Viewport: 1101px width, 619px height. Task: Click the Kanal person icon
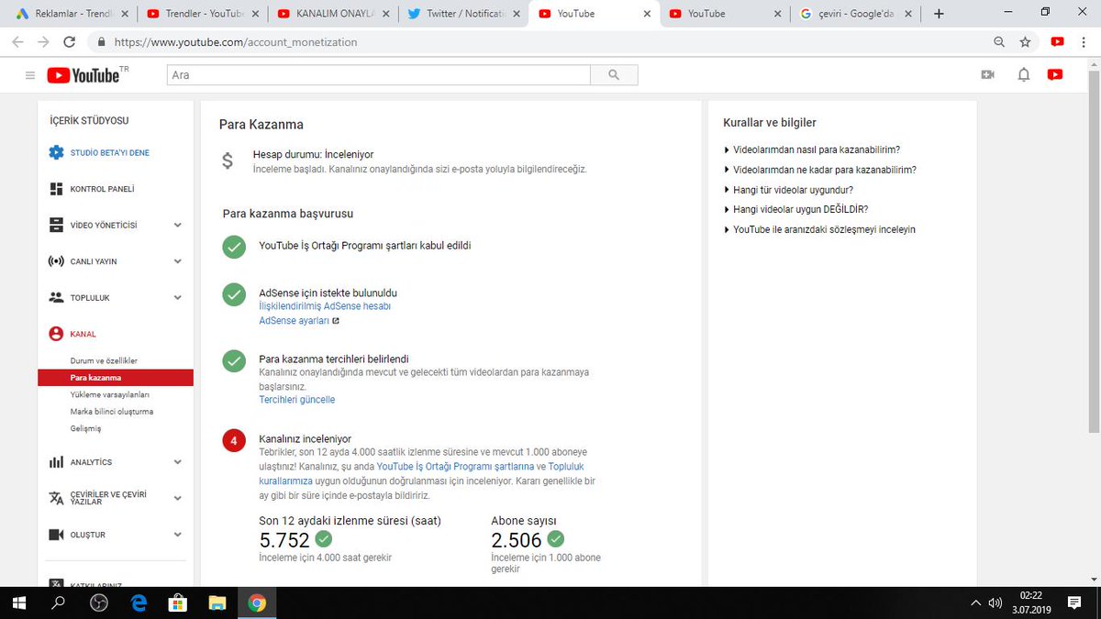pyautogui.click(x=56, y=334)
